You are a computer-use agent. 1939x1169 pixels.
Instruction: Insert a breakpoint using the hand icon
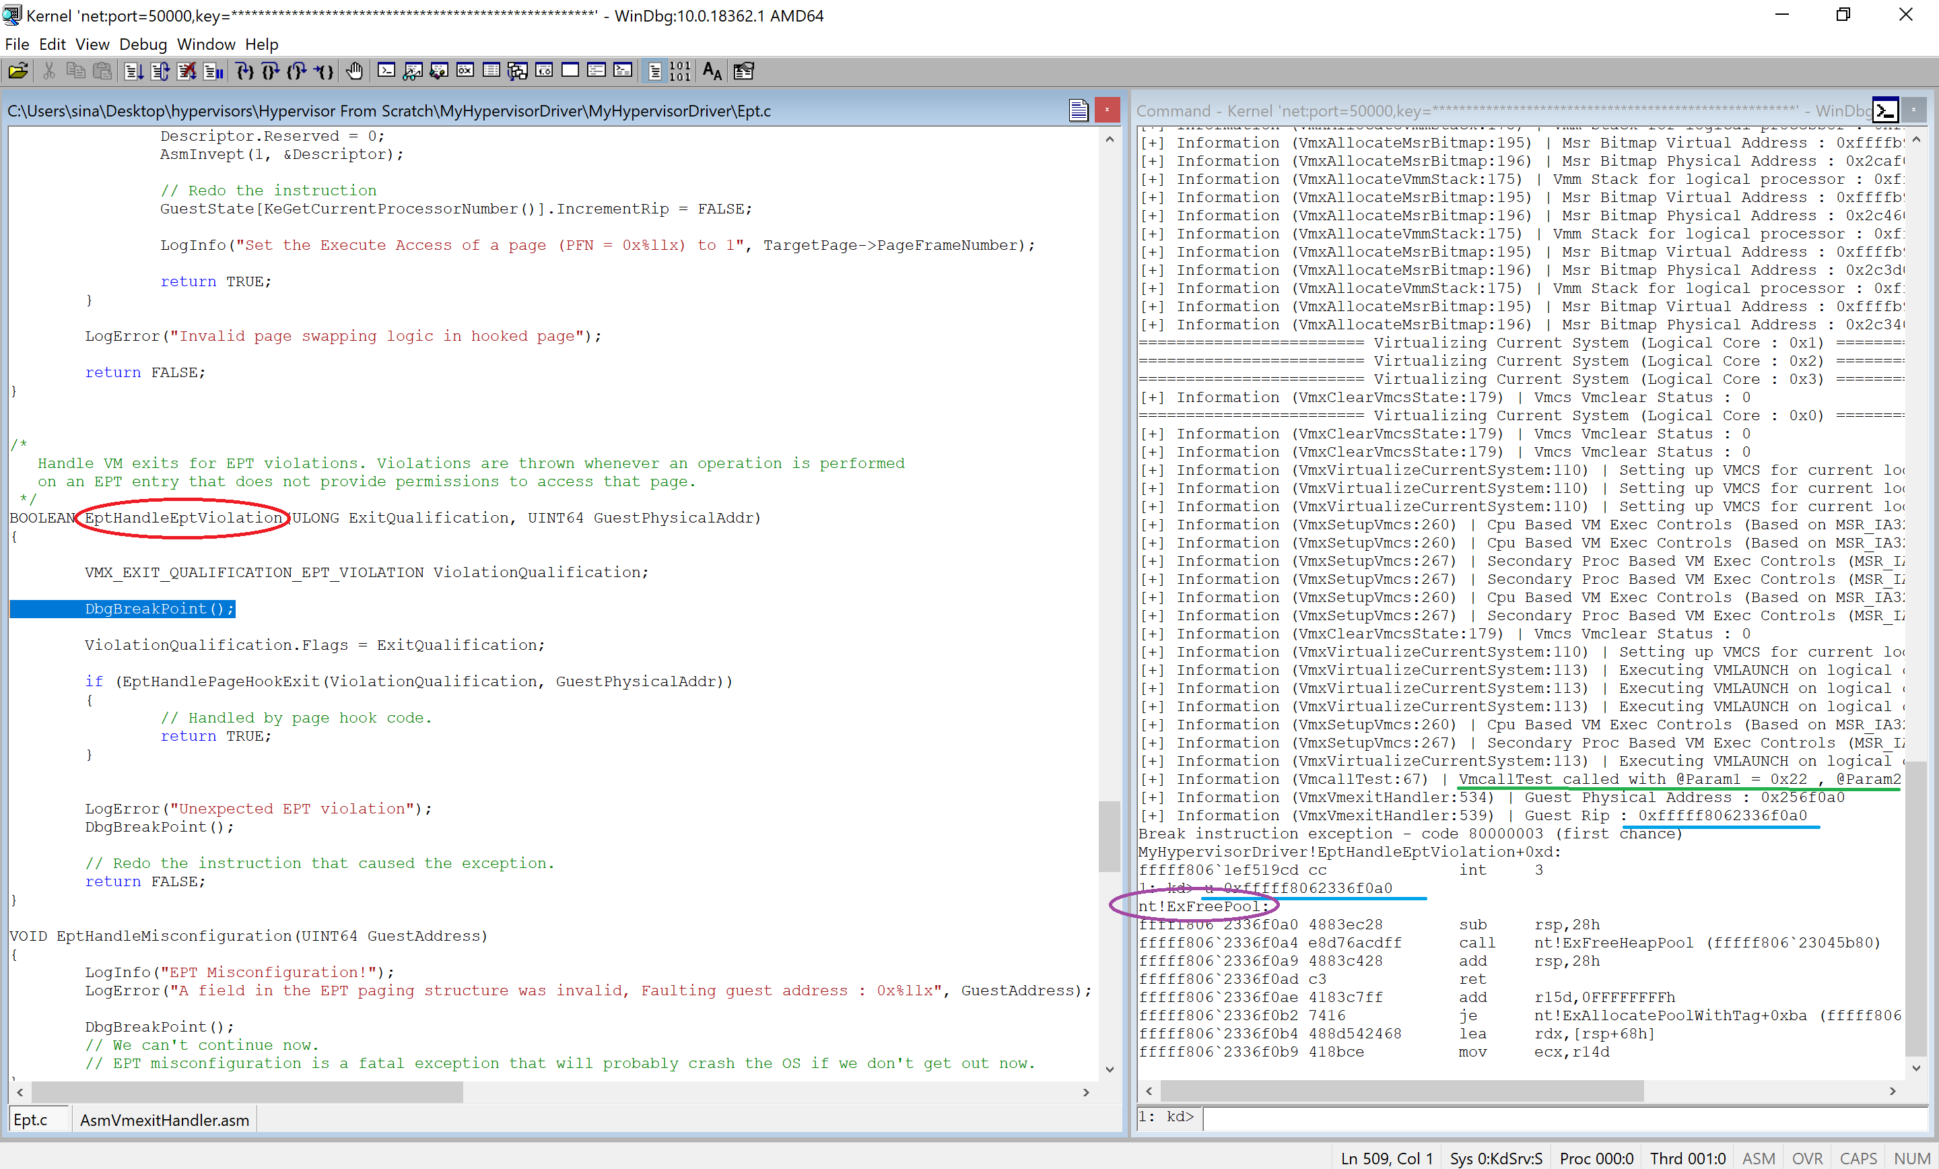[354, 71]
